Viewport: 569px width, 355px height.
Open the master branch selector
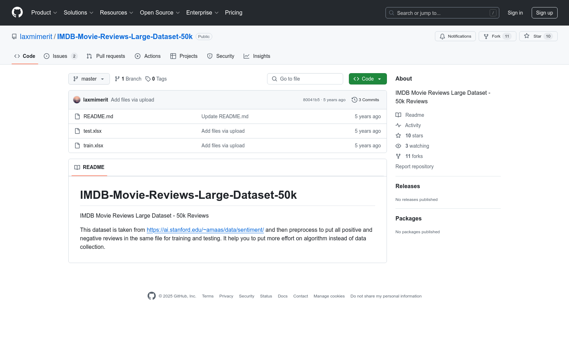click(x=89, y=79)
